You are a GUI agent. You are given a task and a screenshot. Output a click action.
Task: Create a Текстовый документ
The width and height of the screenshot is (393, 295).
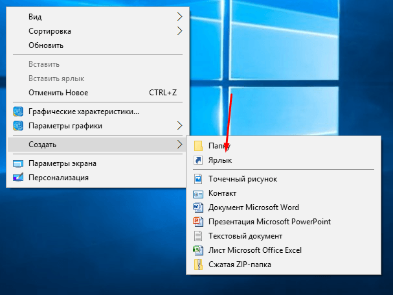point(284,236)
